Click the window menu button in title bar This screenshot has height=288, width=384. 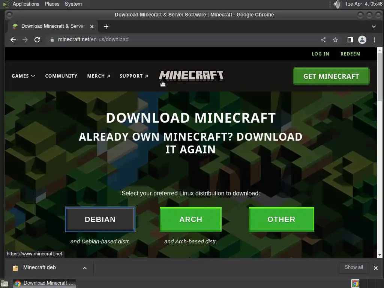point(9,15)
